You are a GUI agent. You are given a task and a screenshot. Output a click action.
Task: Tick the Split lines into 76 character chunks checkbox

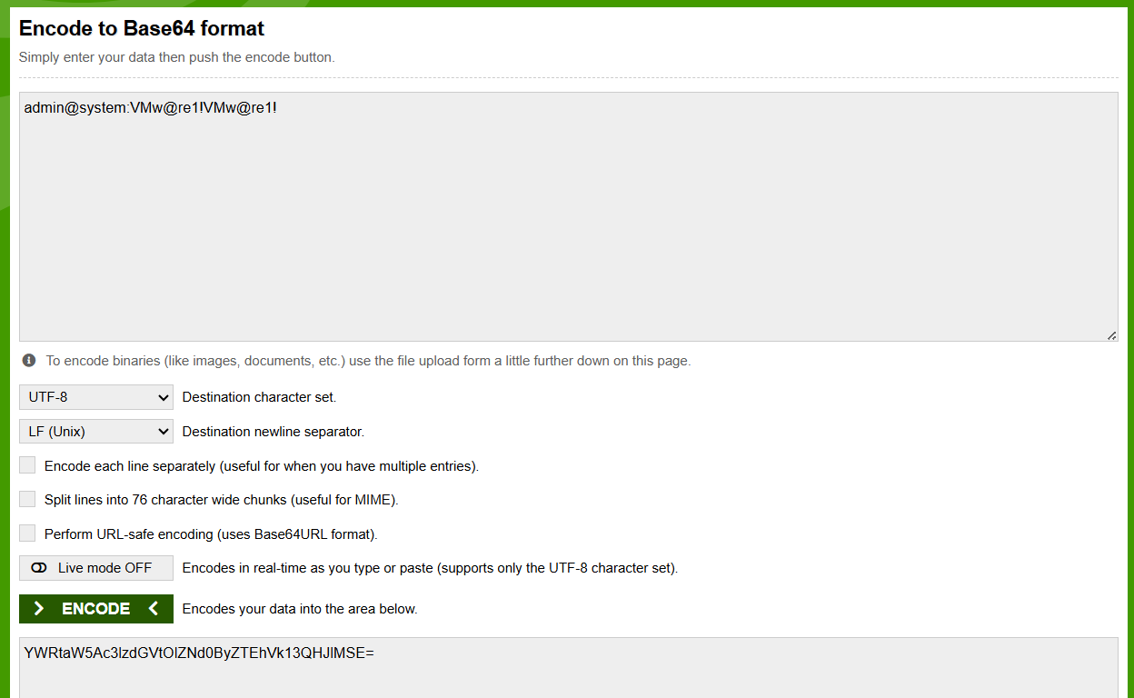tap(27, 499)
